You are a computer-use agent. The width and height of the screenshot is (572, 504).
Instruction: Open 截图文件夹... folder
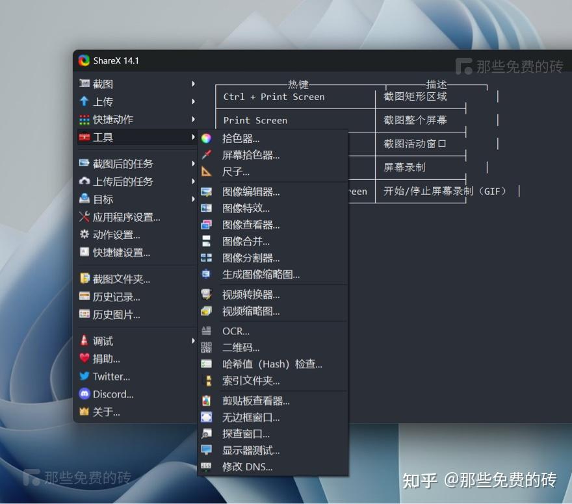[x=136, y=279]
